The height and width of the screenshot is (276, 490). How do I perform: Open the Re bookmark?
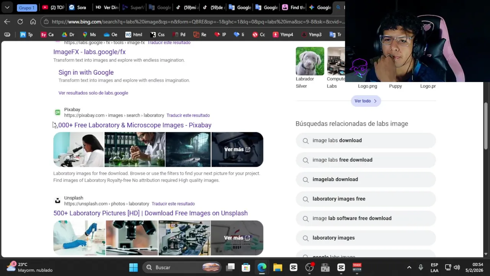coord(200,34)
